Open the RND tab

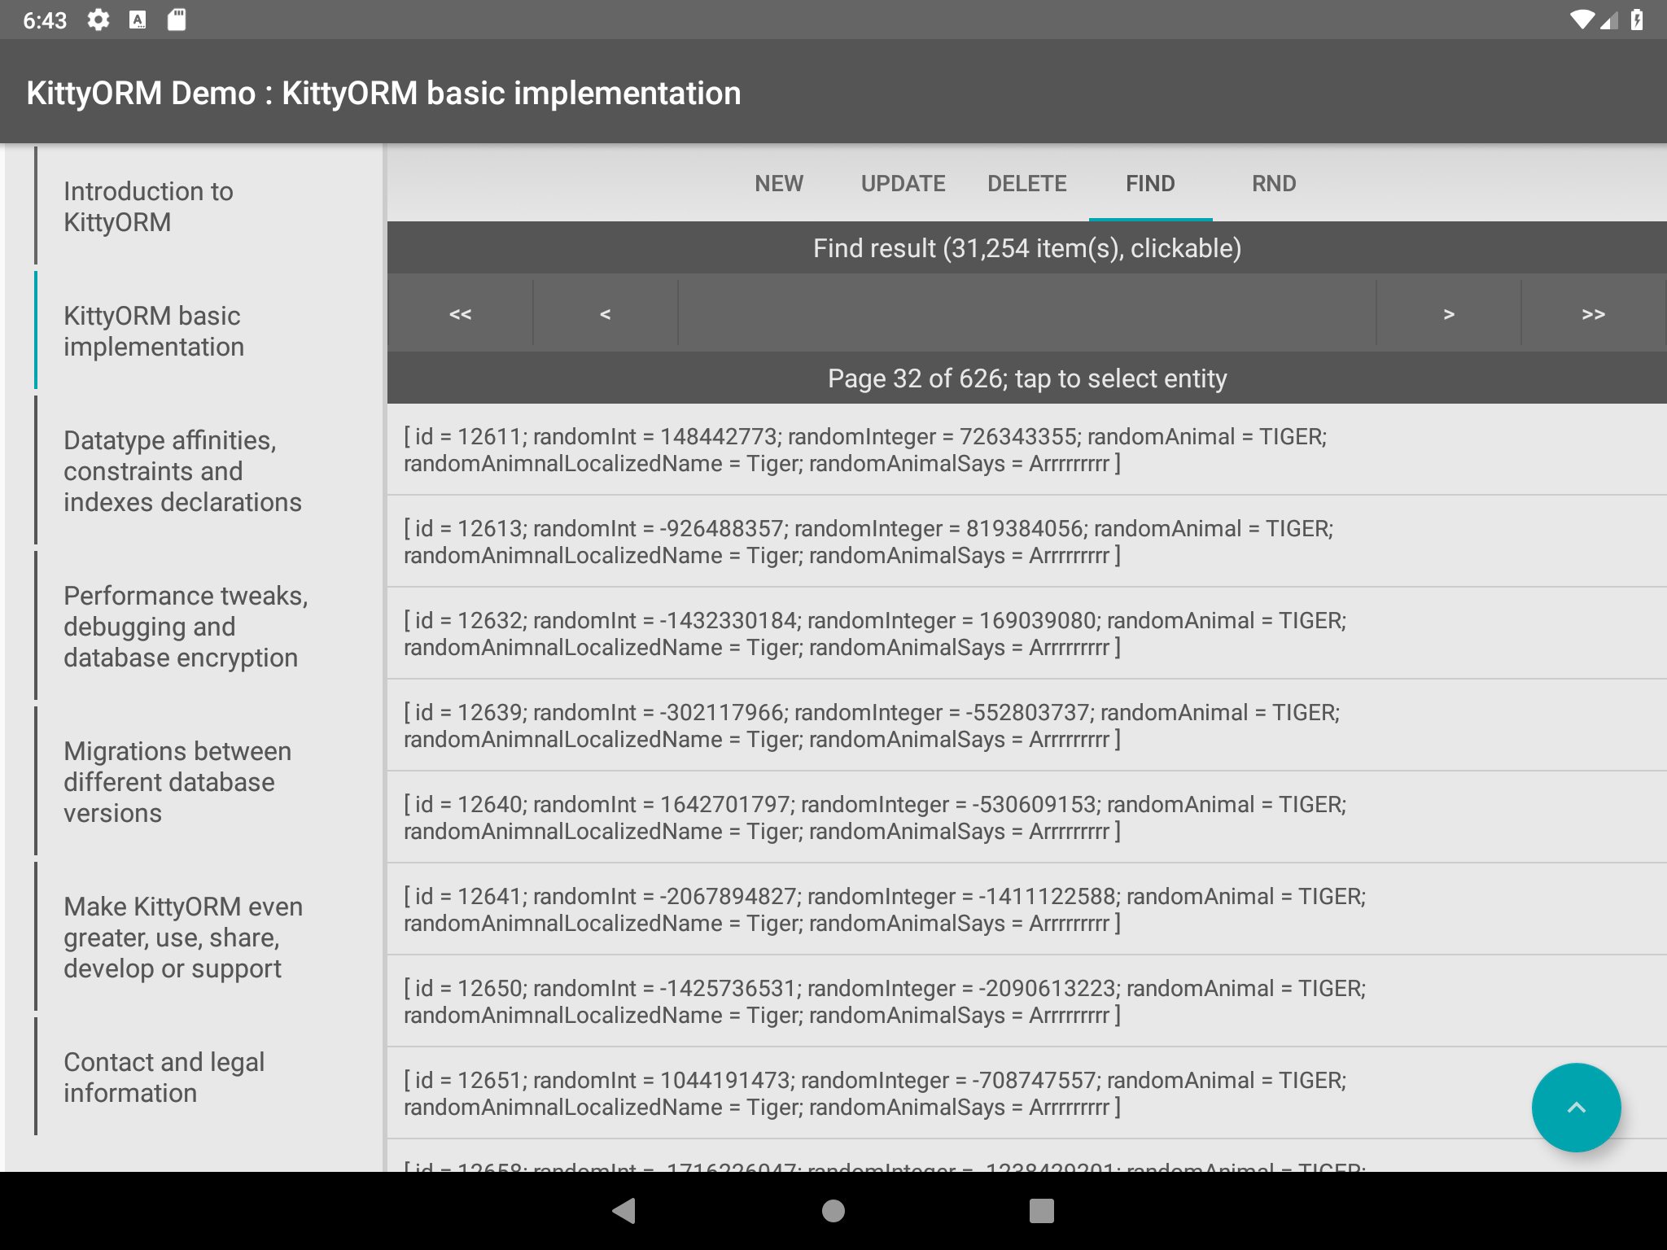pyautogui.click(x=1274, y=183)
